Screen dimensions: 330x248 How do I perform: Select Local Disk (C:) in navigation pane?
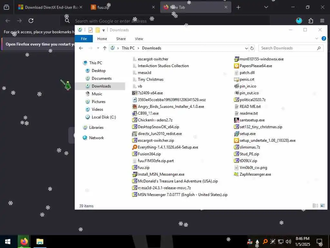tap(104, 117)
